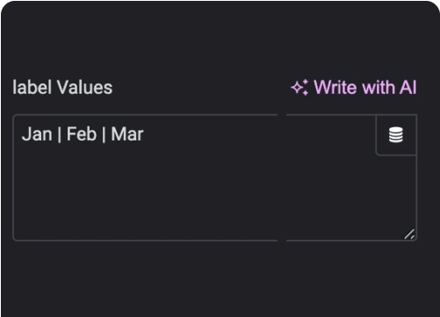The height and width of the screenshot is (317, 440).
Task: Place cursor on the word Mar
Action: tap(127, 134)
